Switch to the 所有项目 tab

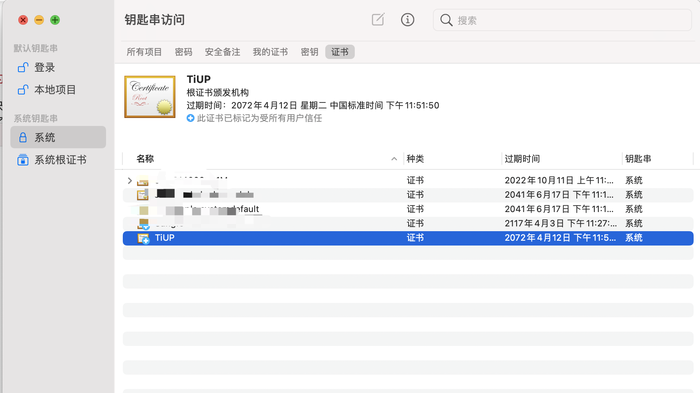point(144,52)
